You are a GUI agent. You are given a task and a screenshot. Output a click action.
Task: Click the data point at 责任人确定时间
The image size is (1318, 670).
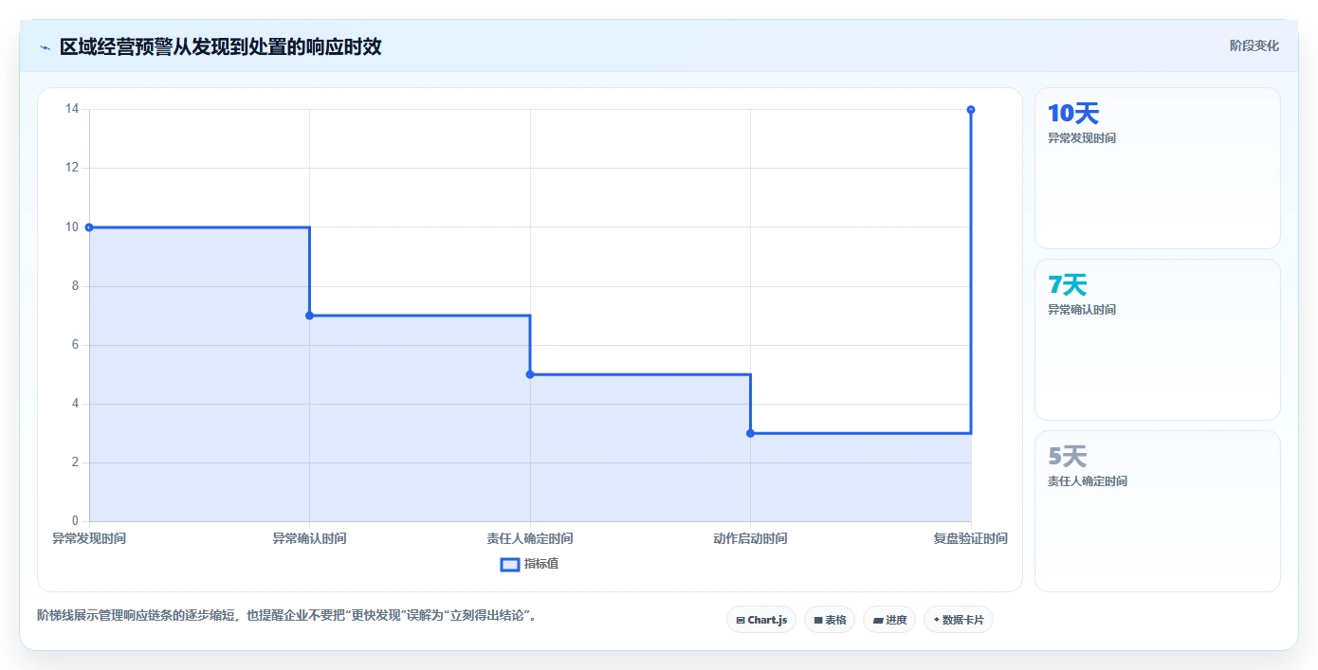(x=530, y=374)
